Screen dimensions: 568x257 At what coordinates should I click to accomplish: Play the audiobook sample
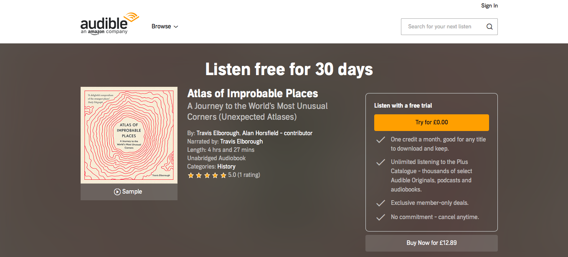pyautogui.click(x=128, y=192)
